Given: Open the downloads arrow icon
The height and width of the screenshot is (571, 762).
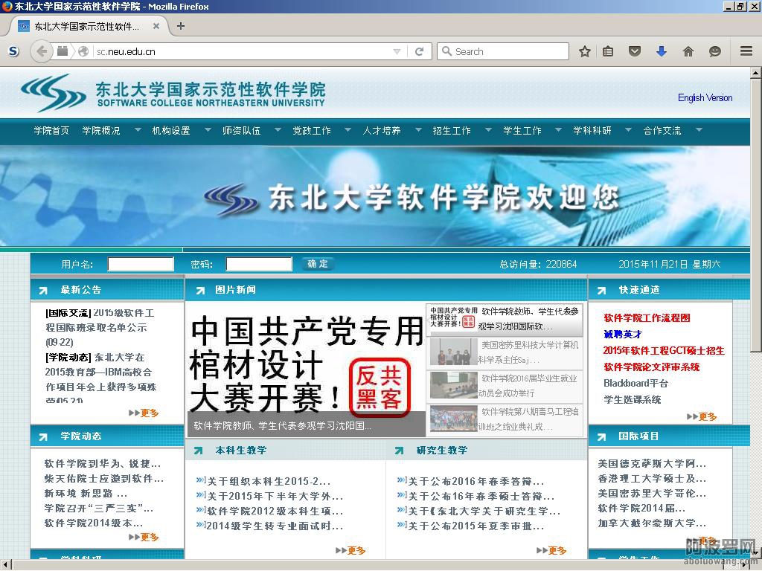Looking at the screenshot, I should (x=662, y=51).
